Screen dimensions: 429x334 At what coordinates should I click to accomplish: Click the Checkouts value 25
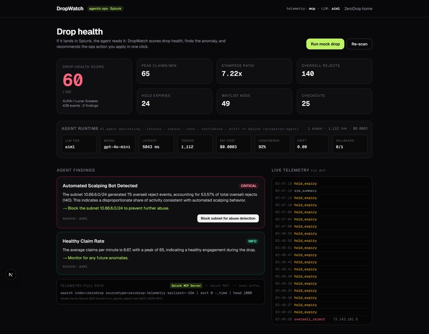coord(306,104)
